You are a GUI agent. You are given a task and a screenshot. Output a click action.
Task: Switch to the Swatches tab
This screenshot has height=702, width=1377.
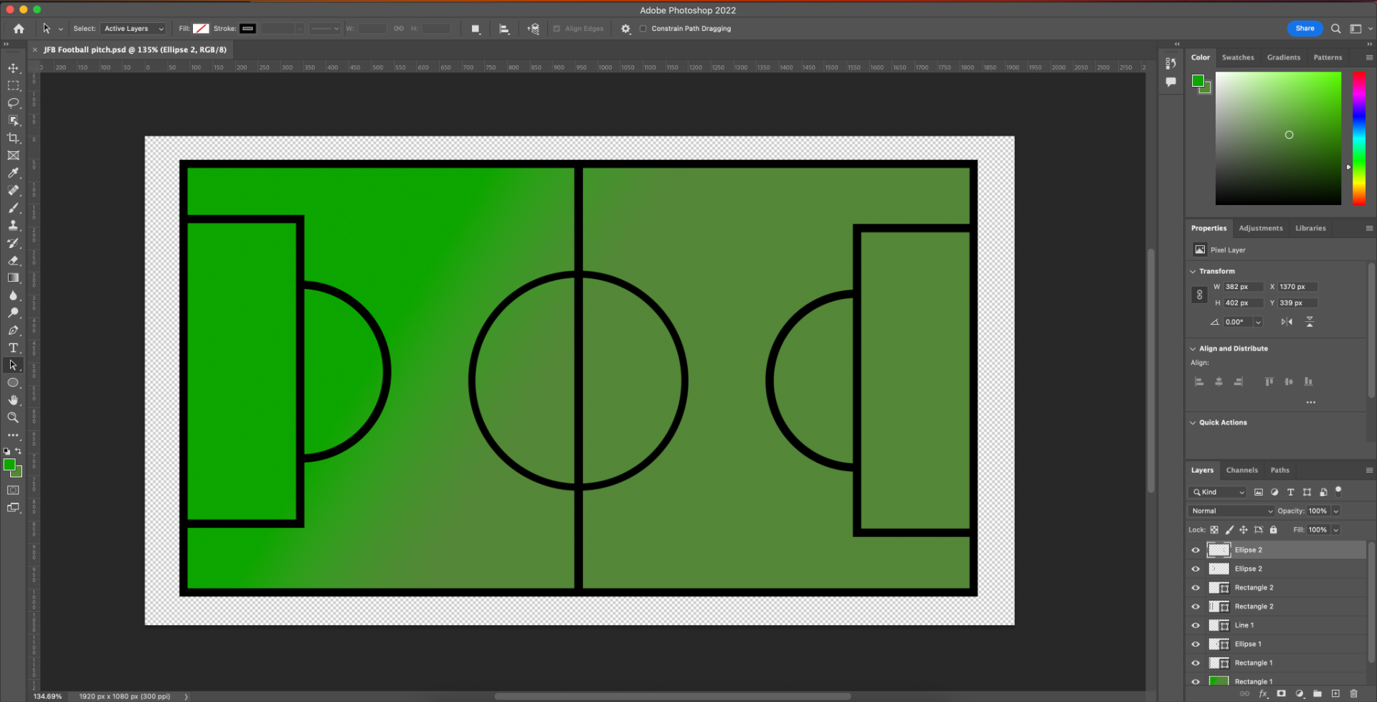coord(1238,57)
